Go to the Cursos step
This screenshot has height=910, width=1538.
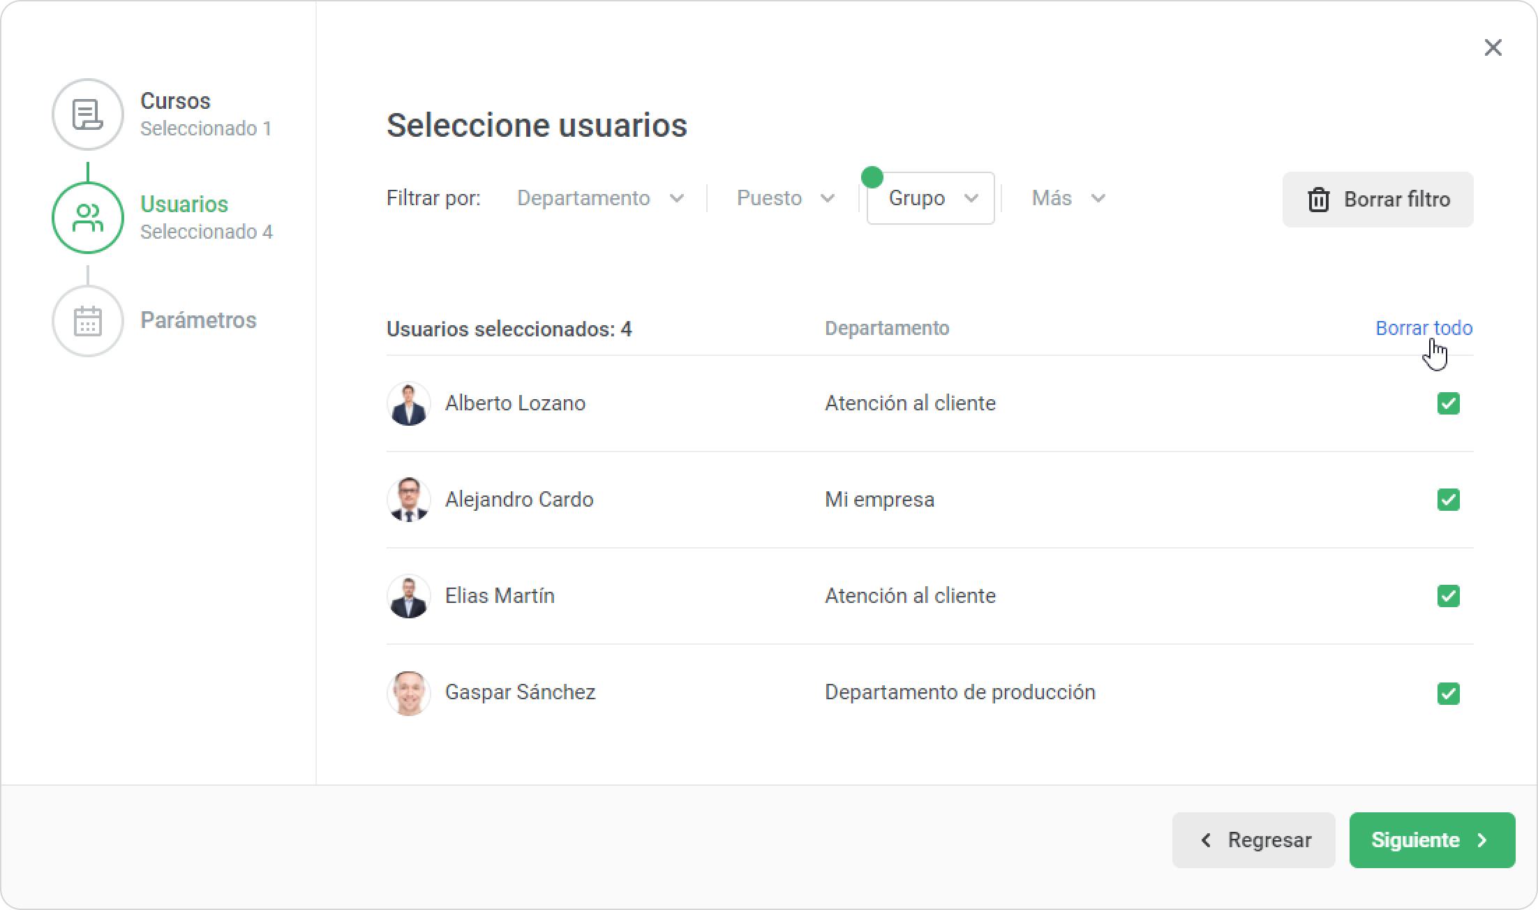point(175,102)
